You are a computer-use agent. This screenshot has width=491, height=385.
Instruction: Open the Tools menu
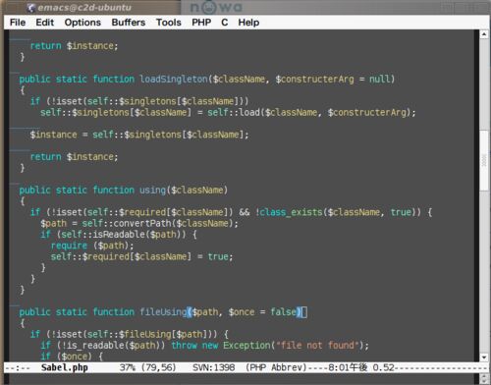coord(169,23)
